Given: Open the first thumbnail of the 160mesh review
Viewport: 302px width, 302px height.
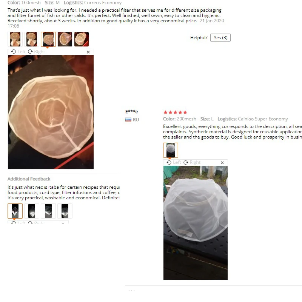Looking at the screenshot, I should pos(15,39).
